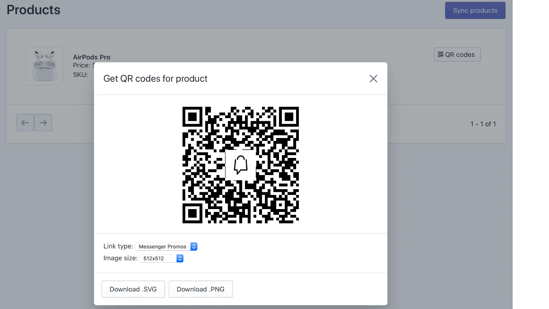This screenshot has height=309, width=549.
Task: Click the 'Link type:' label
Action: click(x=118, y=246)
